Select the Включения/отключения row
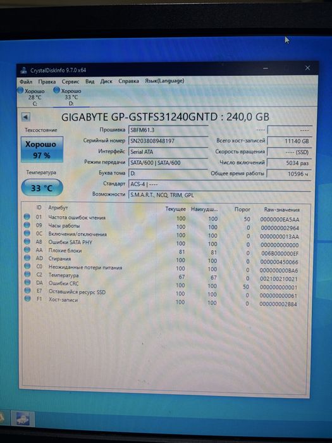 pyautogui.click(x=163, y=235)
